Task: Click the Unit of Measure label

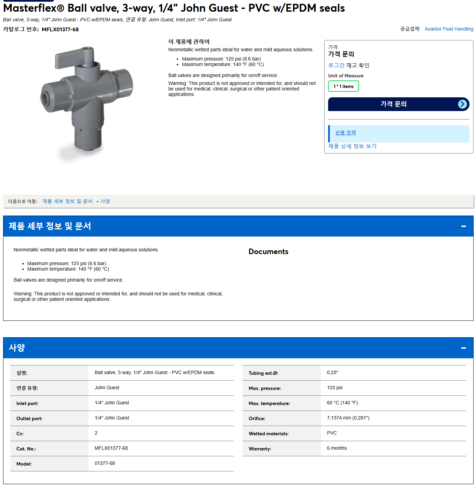Action: pyautogui.click(x=346, y=76)
